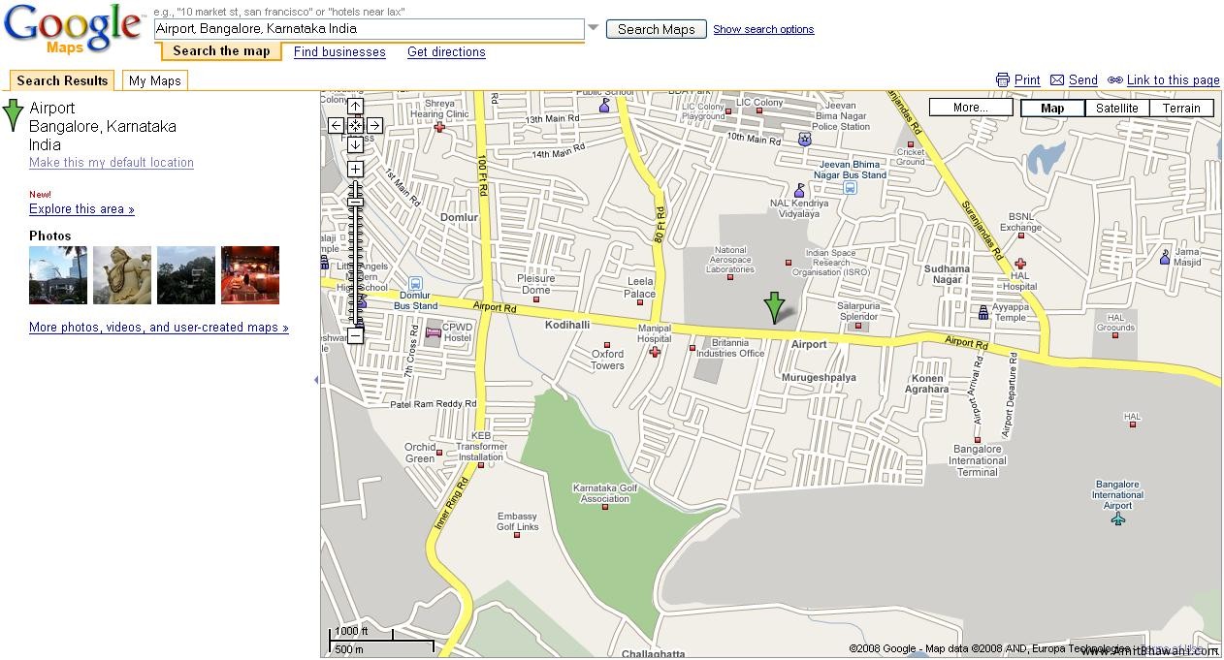The width and height of the screenshot is (1224, 660).
Task: Click the Search Maps button
Action: (x=657, y=29)
